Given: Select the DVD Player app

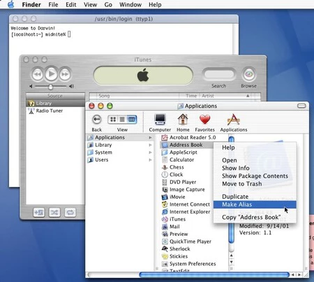Looking at the screenshot, I should (x=179, y=182).
